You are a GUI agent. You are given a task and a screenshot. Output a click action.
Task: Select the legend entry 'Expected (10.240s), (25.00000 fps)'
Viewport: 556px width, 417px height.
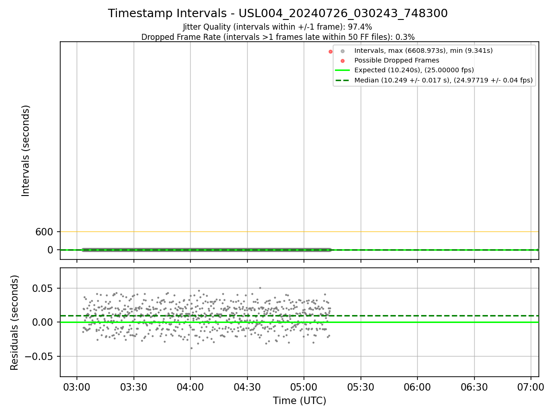click(x=414, y=70)
